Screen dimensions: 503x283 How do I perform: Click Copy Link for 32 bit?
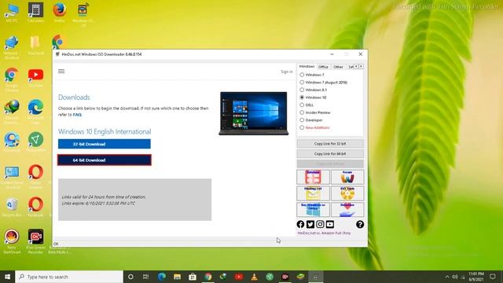pos(330,144)
